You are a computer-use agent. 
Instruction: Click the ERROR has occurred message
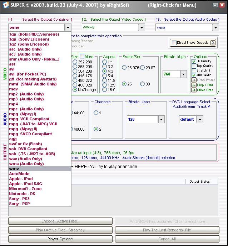click(167, 221)
